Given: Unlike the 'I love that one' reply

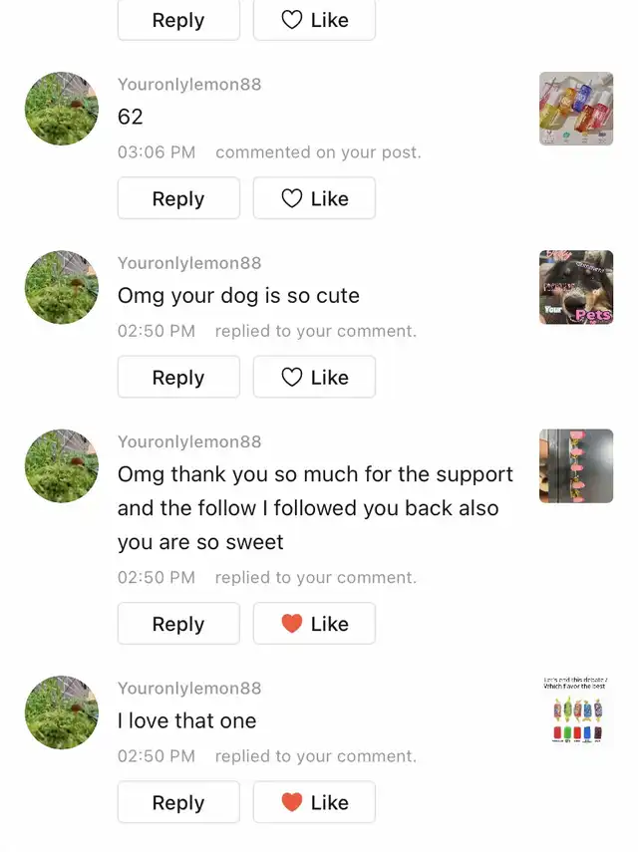Looking at the screenshot, I should click(x=314, y=802).
